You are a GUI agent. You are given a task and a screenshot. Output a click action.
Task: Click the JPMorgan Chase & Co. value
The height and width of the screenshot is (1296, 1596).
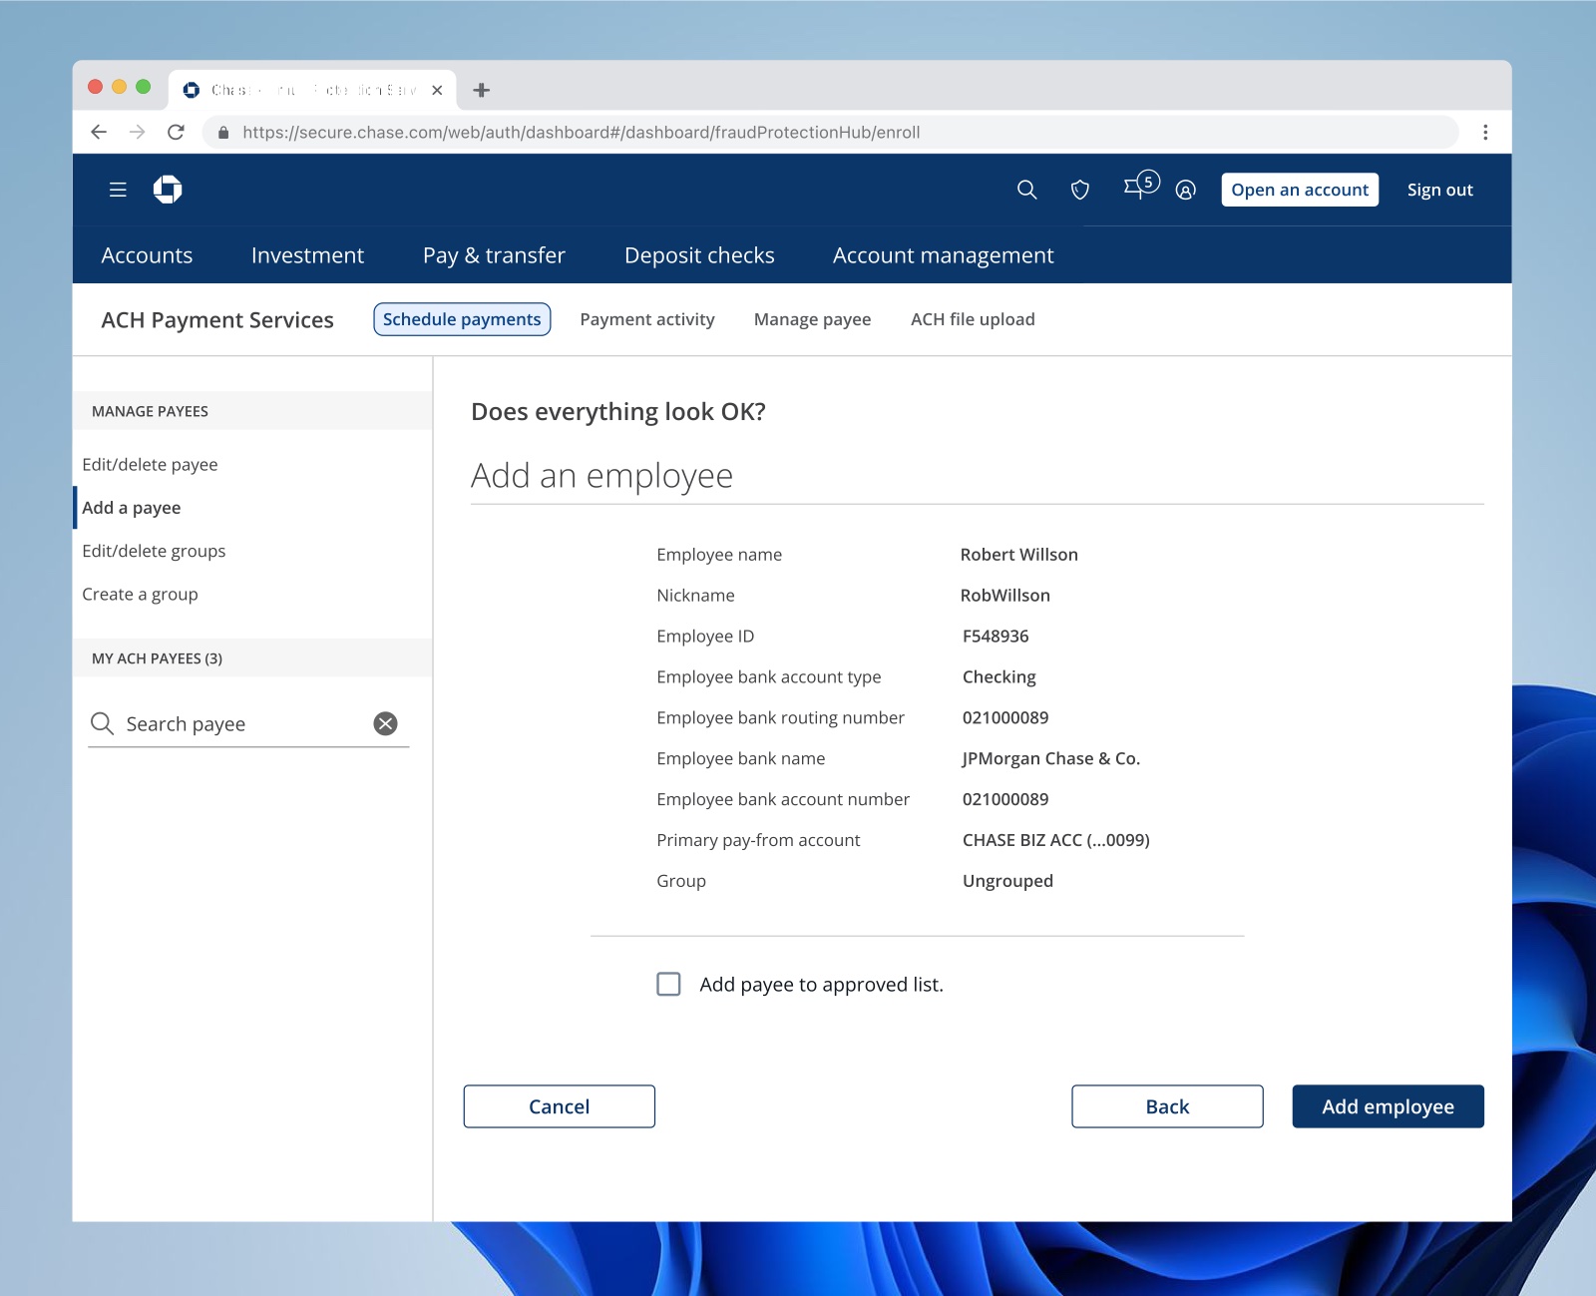[1050, 758]
